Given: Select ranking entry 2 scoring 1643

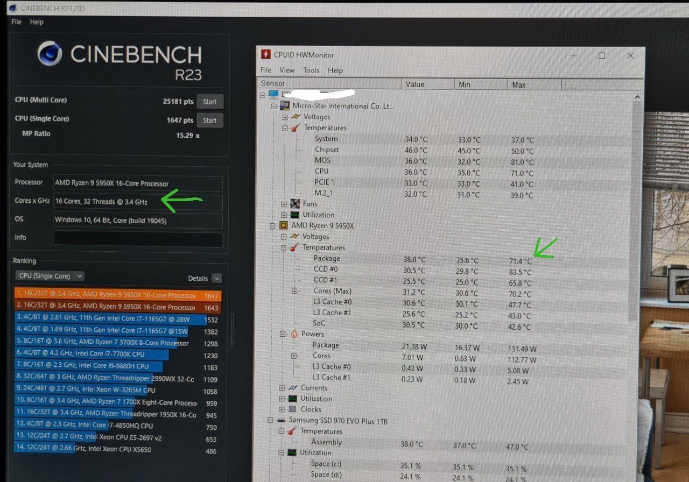Looking at the screenshot, I should pyautogui.click(x=118, y=308).
